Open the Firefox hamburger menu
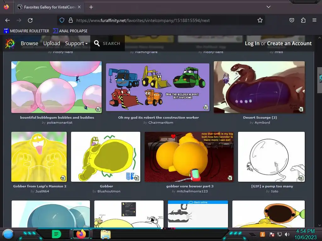Screen dimensions: 322x241 [314, 20]
